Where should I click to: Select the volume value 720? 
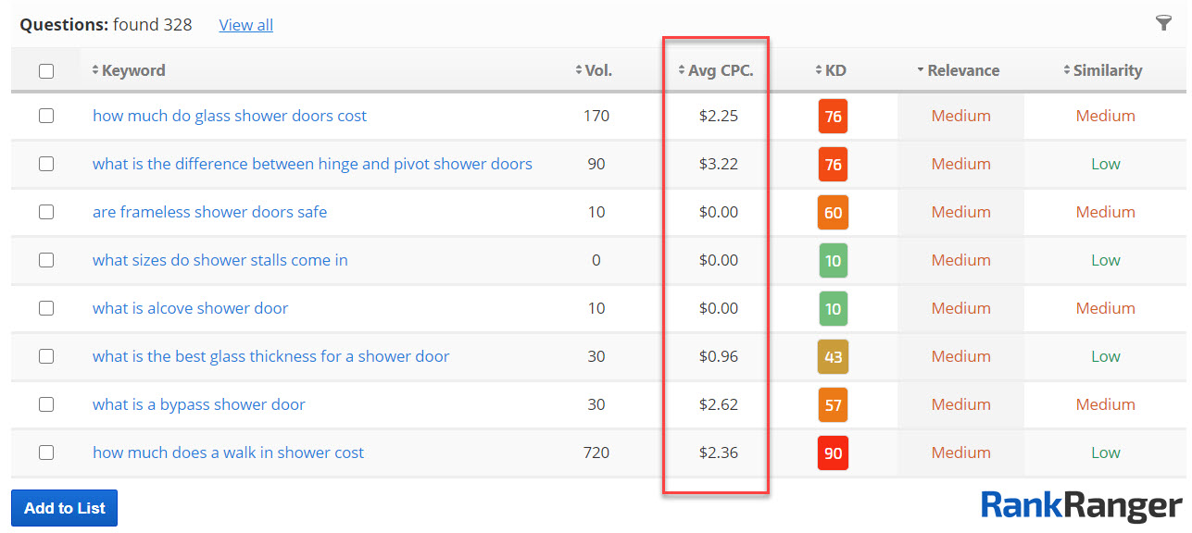coord(596,452)
